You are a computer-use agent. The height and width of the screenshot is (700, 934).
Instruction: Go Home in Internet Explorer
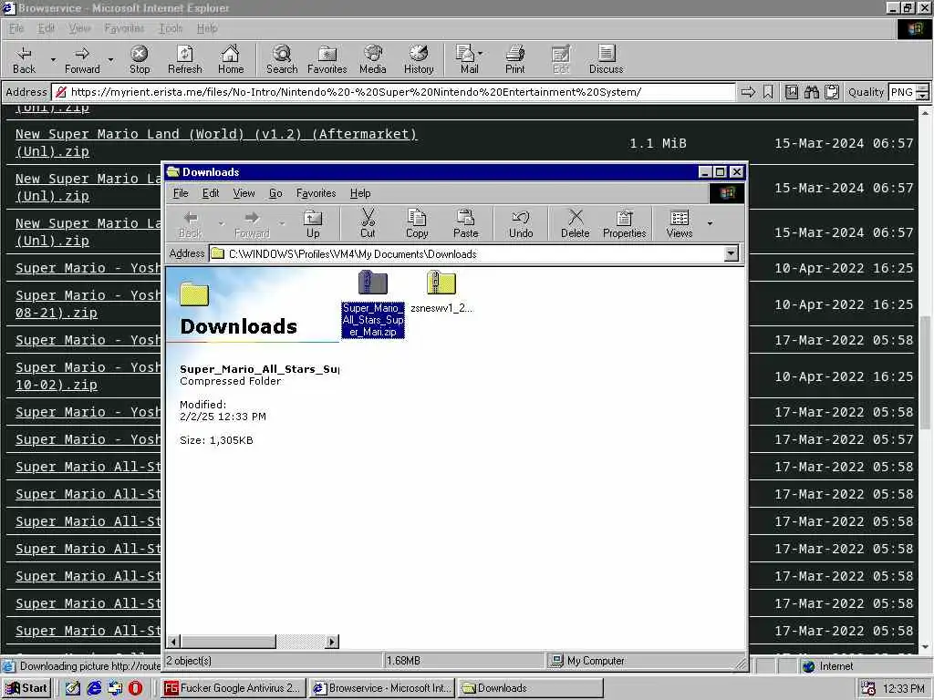coord(231,59)
